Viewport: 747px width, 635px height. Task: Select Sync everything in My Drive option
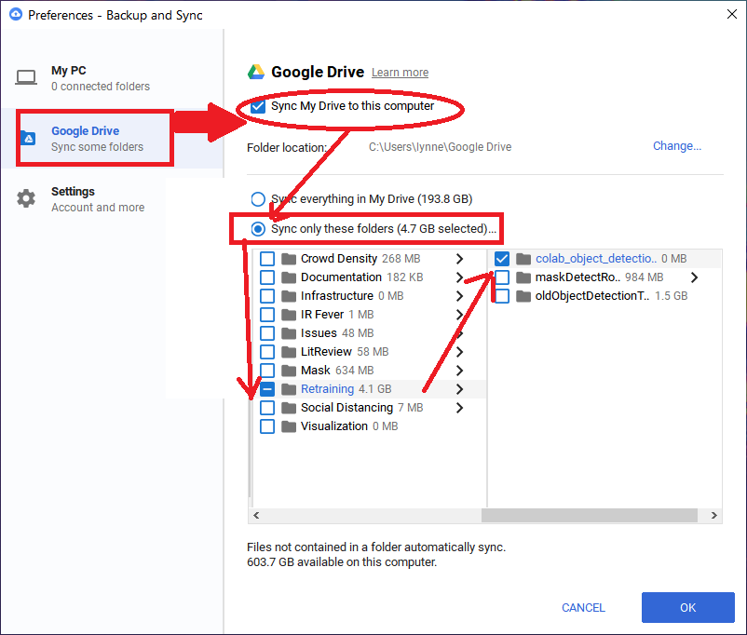(x=258, y=199)
